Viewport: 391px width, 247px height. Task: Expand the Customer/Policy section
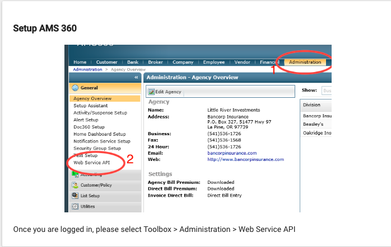(105, 186)
